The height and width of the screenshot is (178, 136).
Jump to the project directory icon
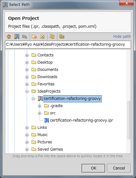tap(17, 37)
